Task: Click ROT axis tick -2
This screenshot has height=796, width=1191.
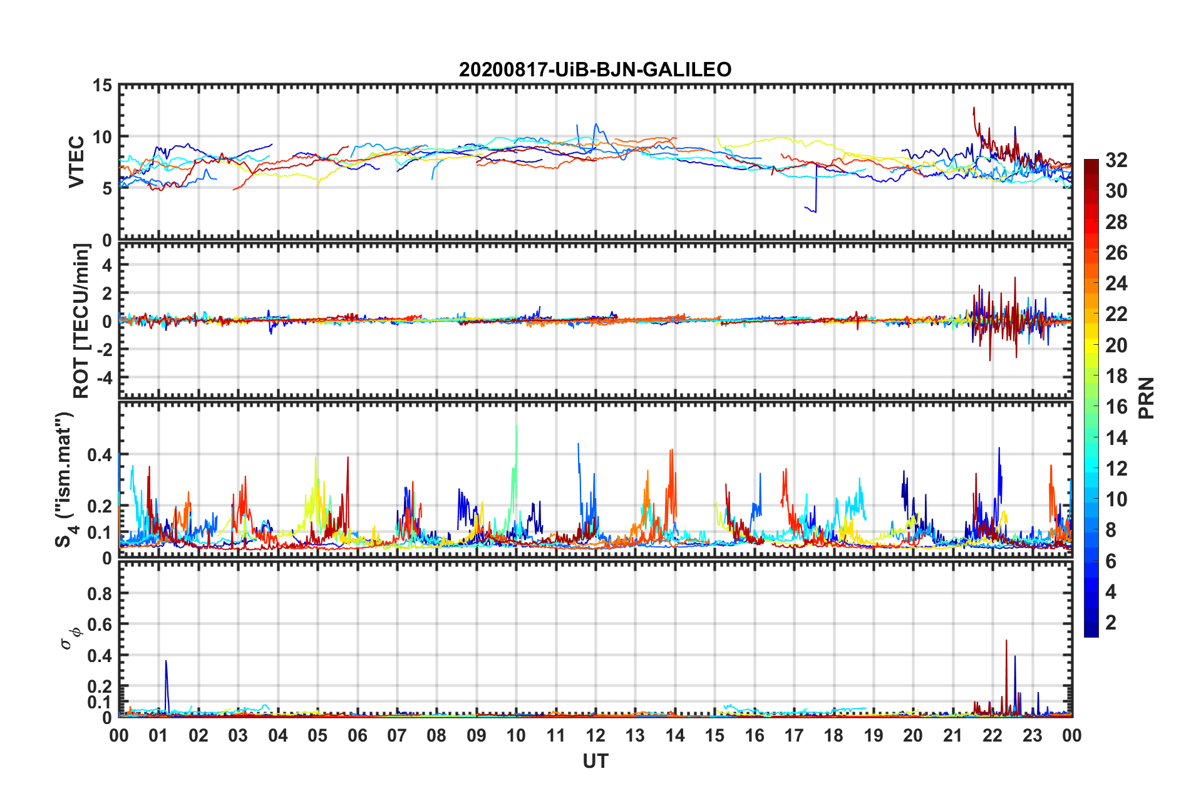Action: coord(104,349)
